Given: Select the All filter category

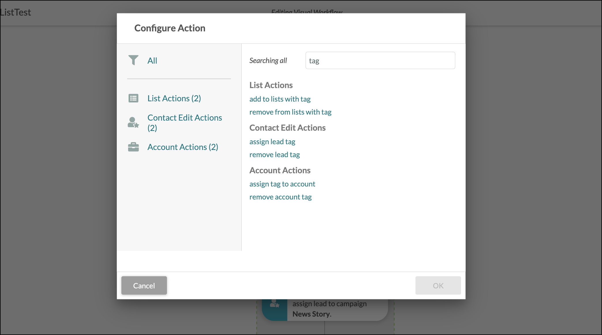Looking at the screenshot, I should click(152, 61).
